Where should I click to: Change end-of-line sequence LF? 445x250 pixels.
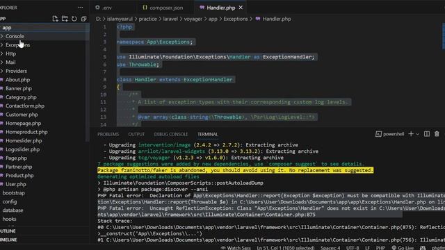(367, 248)
